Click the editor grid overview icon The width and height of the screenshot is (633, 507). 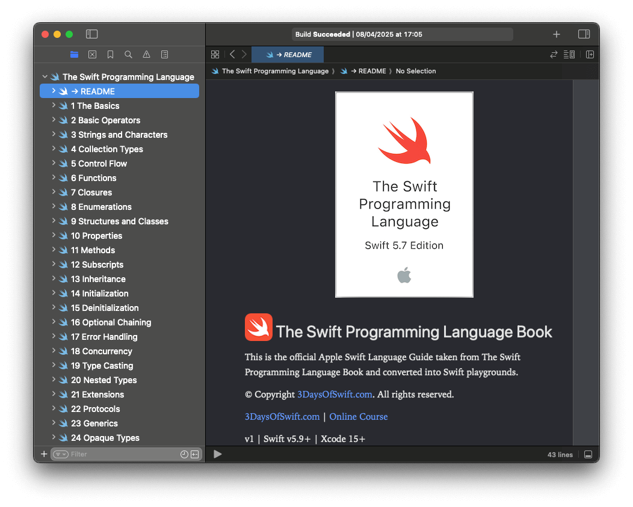tap(215, 54)
